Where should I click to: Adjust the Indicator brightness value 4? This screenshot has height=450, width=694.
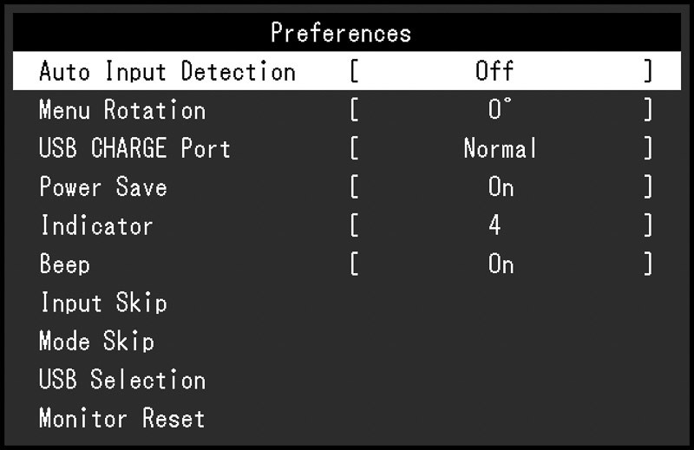(x=494, y=226)
